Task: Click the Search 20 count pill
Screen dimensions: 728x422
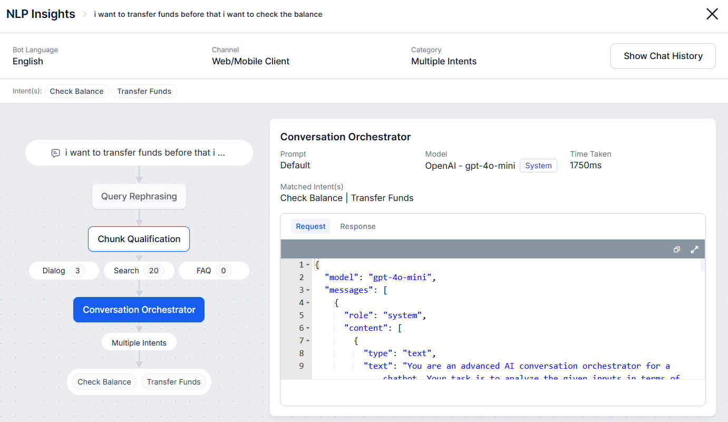Action: [x=139, y=271]
